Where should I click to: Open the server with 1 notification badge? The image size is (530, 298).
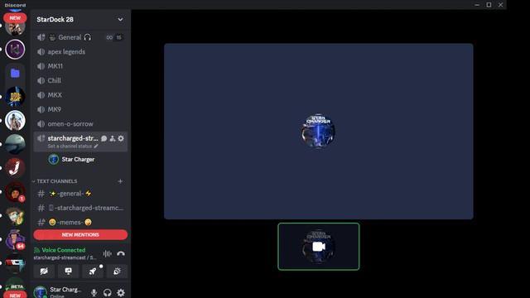click(15, 191)
